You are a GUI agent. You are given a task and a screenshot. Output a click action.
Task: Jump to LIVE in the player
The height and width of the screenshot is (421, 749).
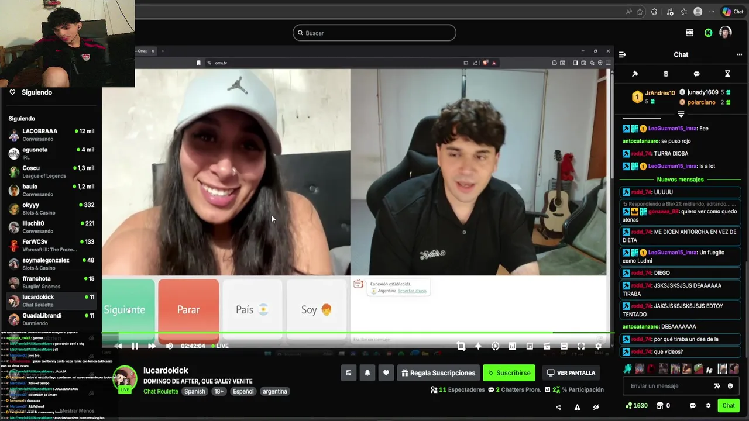coord(219,346)
